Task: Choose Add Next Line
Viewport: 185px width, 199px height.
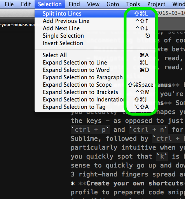Action: 95,28
